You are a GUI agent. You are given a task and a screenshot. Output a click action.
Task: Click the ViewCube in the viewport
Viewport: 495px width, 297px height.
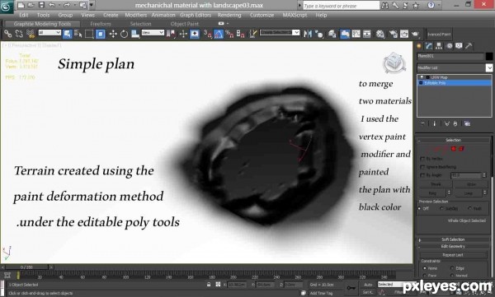click(394, 63)
